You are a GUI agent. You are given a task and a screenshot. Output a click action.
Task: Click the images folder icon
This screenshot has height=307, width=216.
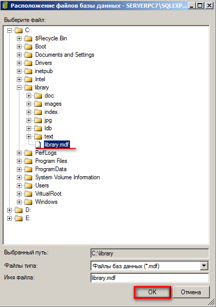click(x=38, y=104)
